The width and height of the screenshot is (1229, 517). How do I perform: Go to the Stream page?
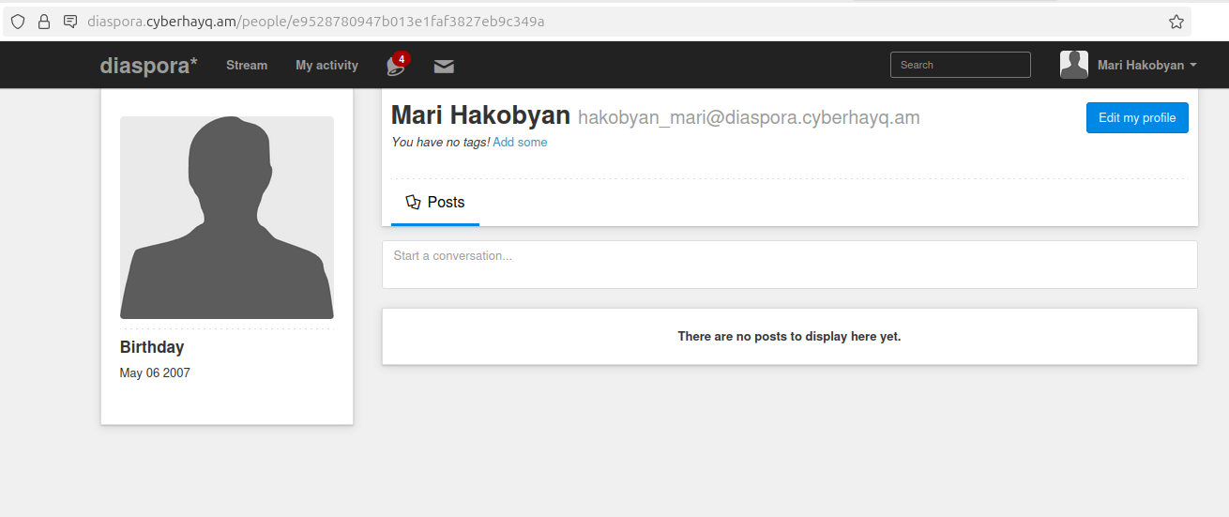[247, 65]
